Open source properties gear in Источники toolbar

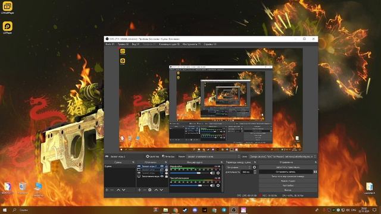pos(150,190)
